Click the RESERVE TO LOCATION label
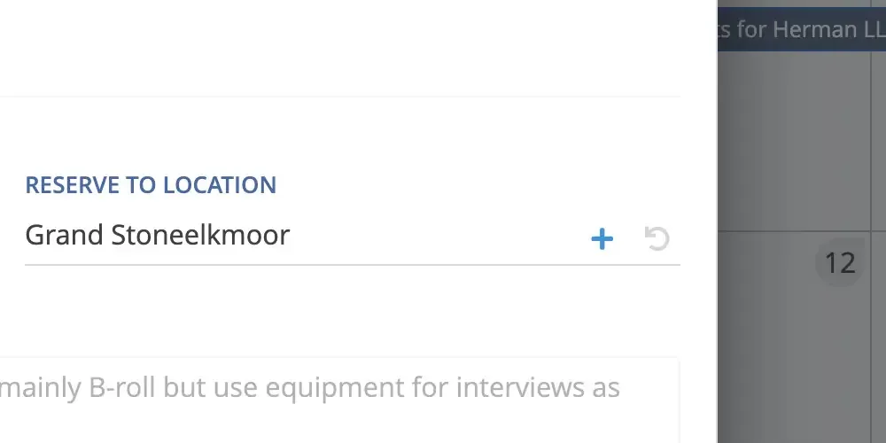 click(151, 185)
